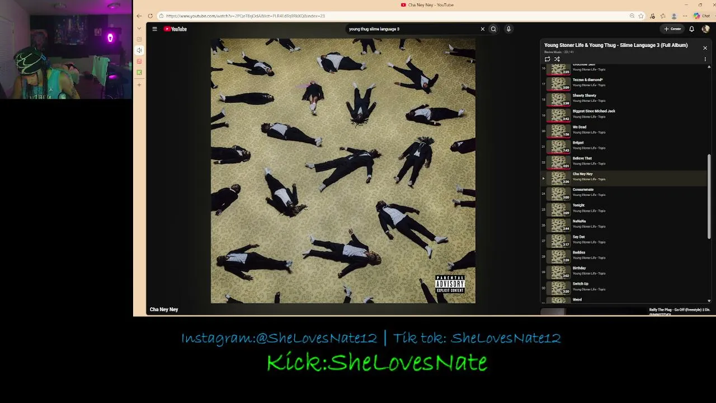
Task: Toggle loop playlist
Action: 547,59
